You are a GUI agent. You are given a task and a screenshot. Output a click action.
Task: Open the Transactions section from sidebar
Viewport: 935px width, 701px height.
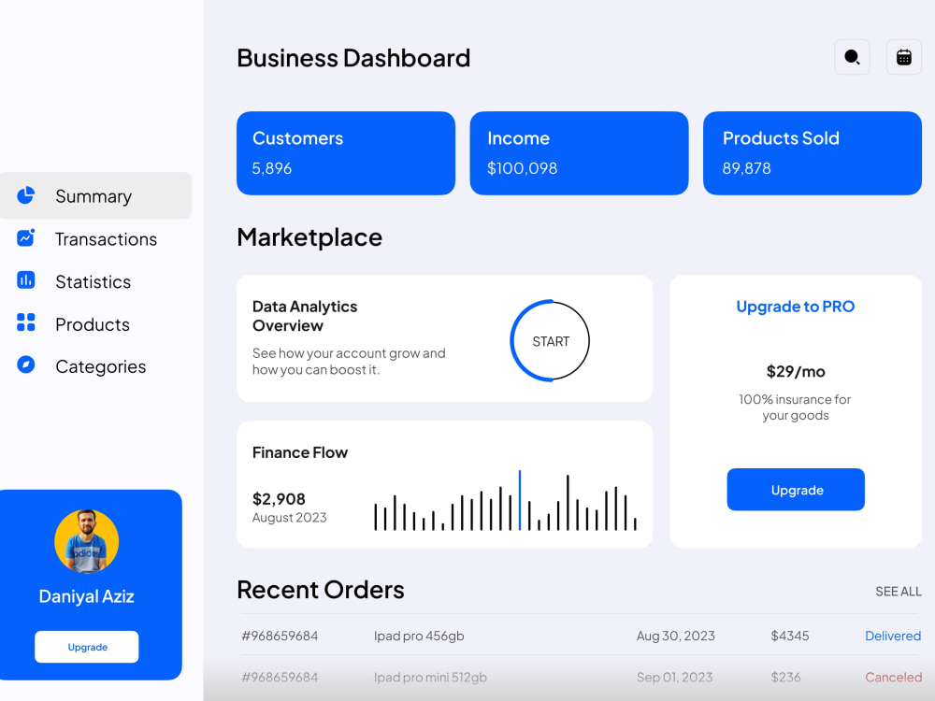[105, 238]
